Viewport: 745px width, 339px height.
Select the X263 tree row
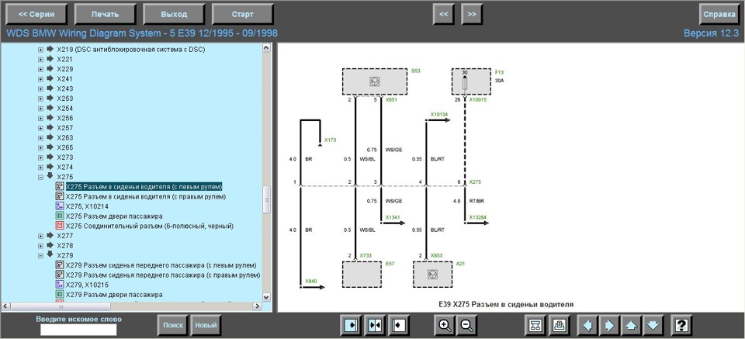(x=65, y=137)
